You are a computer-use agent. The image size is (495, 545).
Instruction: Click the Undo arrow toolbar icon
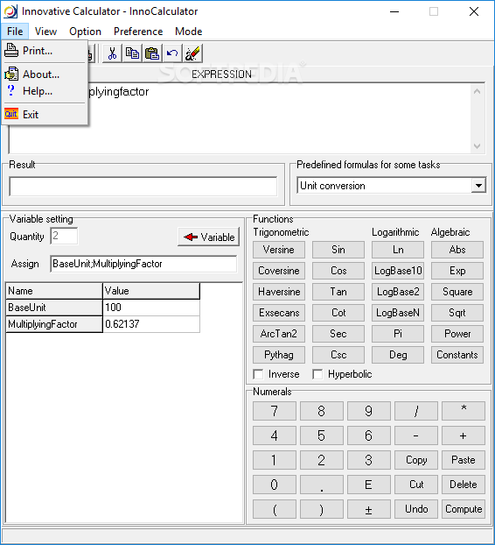(172, 53)
